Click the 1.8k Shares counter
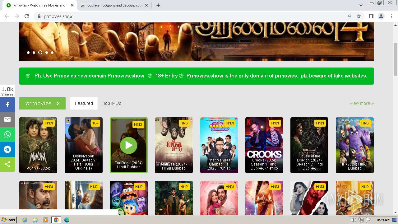This screenshot has width=398, height=224. (7, 91)
